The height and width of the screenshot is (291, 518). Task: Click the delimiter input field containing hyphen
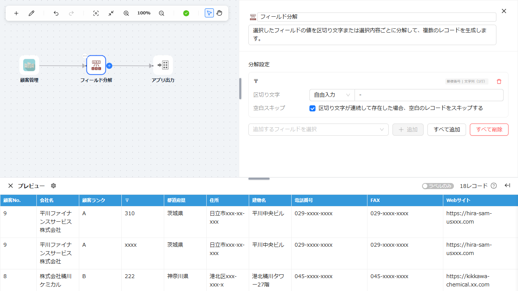429,95
